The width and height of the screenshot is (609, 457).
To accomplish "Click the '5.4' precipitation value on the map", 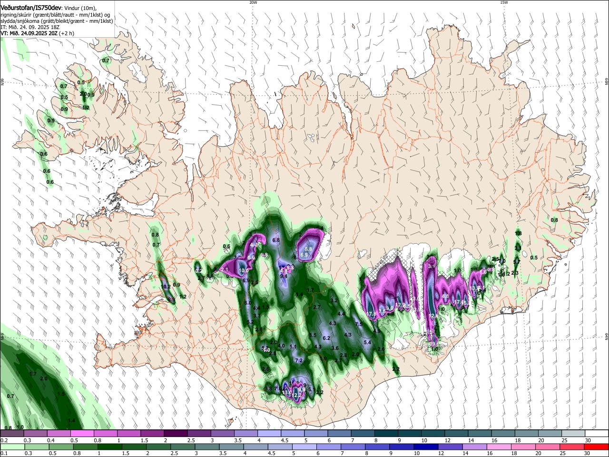I will coord(367,342).
